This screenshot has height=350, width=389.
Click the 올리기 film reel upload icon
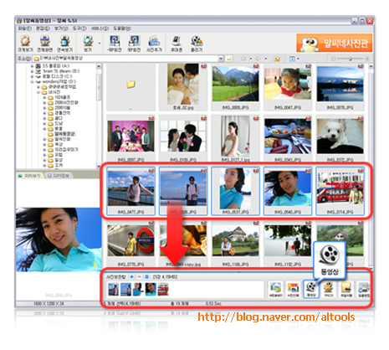click(x=197, y=44)
